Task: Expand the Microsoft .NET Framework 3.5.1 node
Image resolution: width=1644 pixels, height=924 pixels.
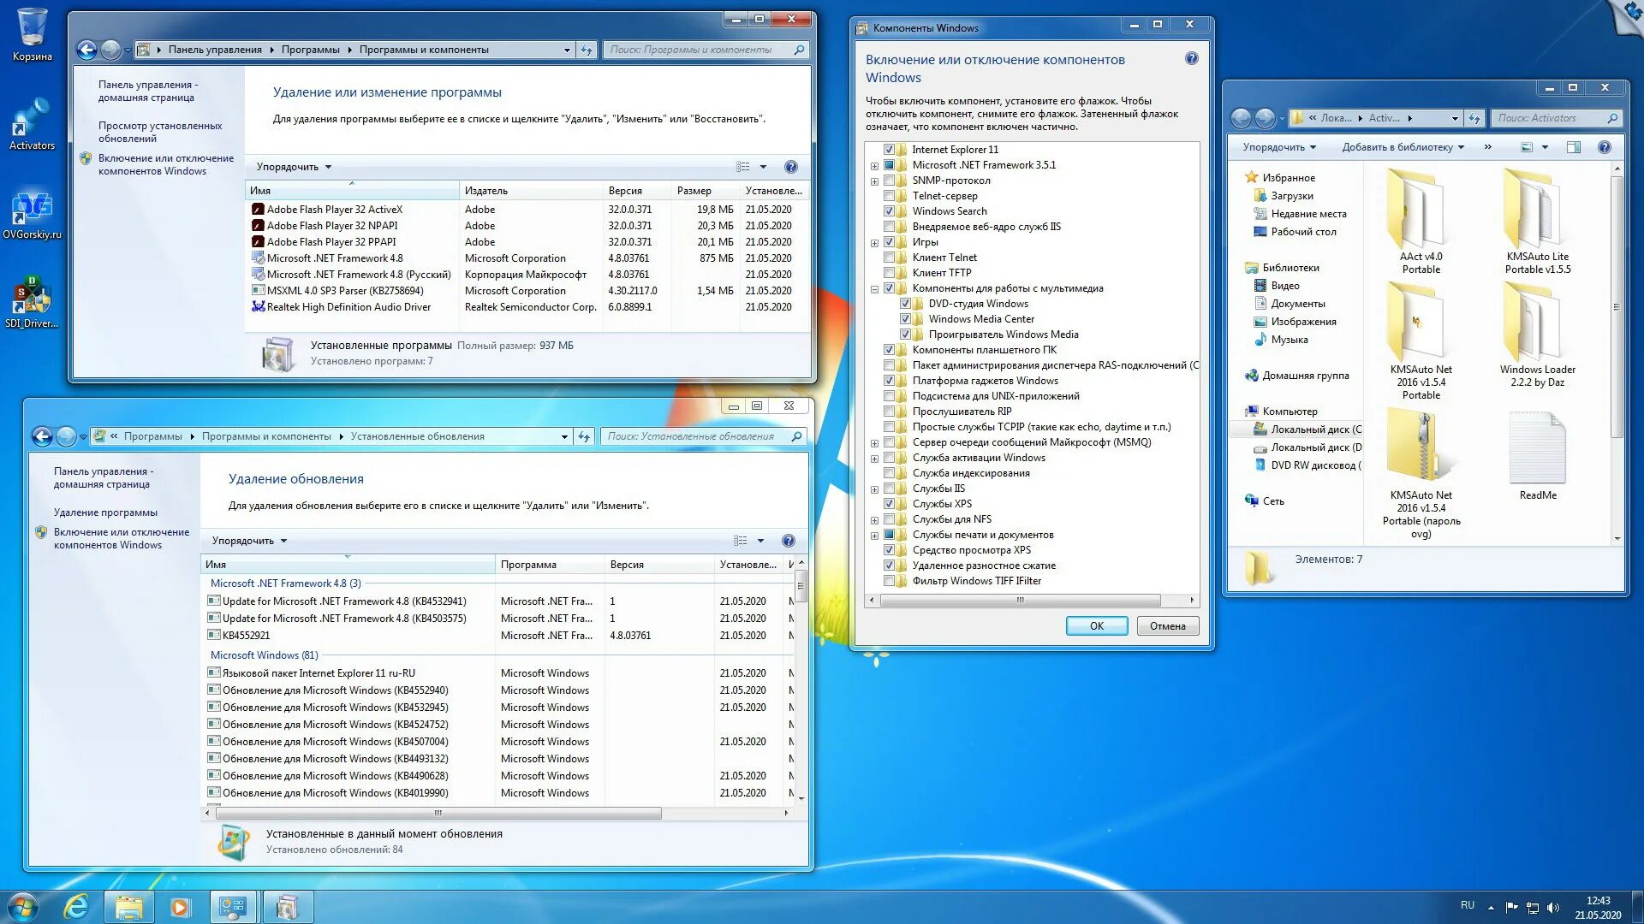Action: (x=874, y=166)
